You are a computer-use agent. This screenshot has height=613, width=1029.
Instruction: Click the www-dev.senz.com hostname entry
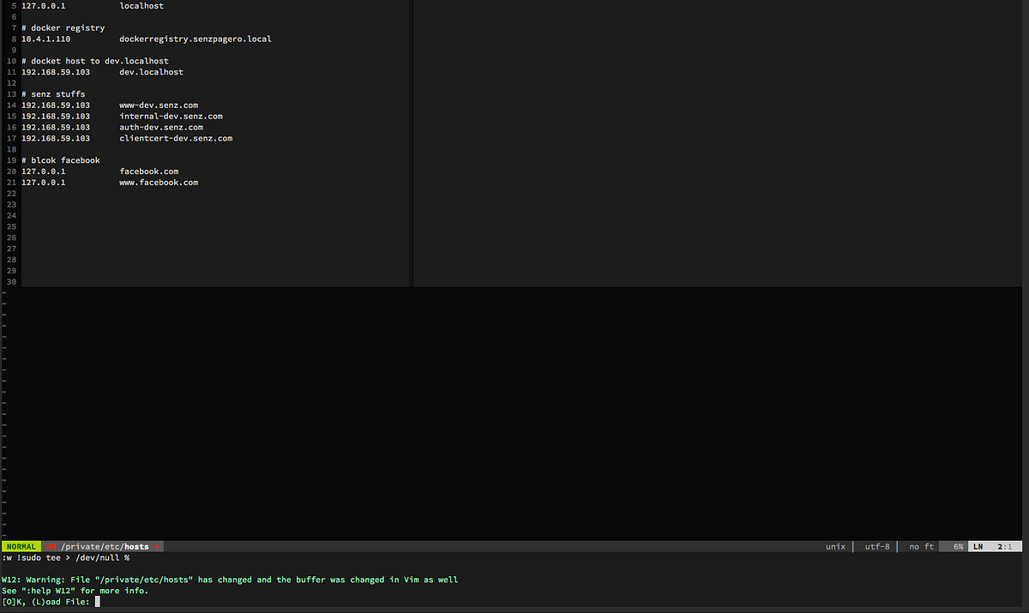(x=158, y=105)
